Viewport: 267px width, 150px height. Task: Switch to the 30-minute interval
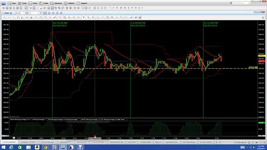121,8
